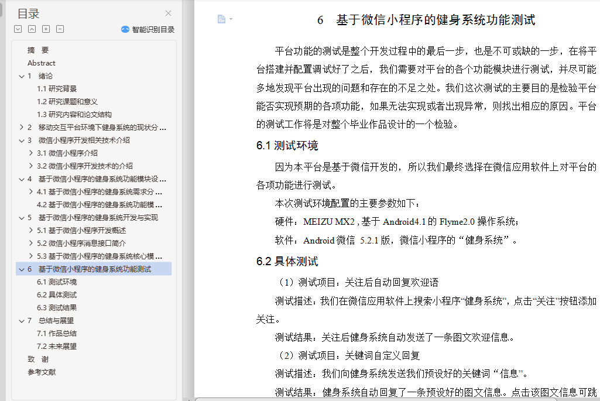
Task: Click the document page icon beside heading
Action: [221, 19]
